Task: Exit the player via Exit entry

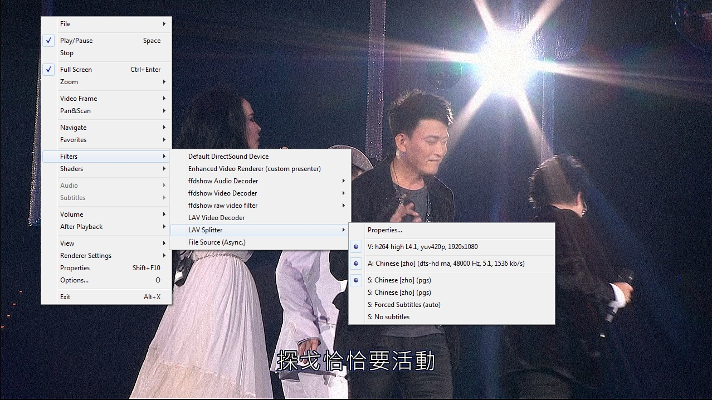Action: pyautogui.click(x=65, y=297)
